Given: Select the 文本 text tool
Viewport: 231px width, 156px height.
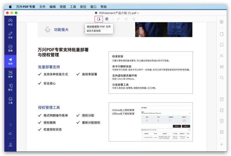Looking at the screenshot, I should [x=10, y=35].
